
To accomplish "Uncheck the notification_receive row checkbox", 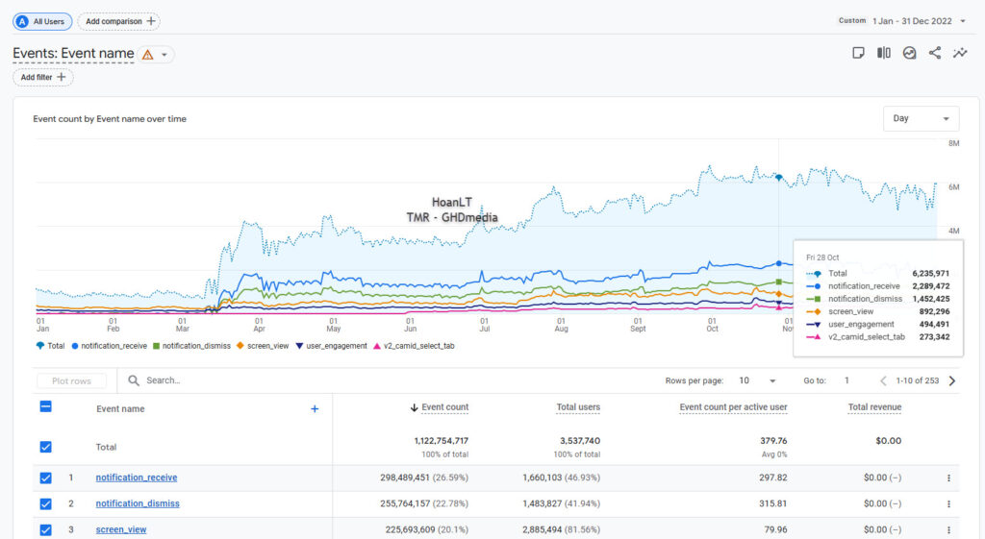I will (46, 478).
